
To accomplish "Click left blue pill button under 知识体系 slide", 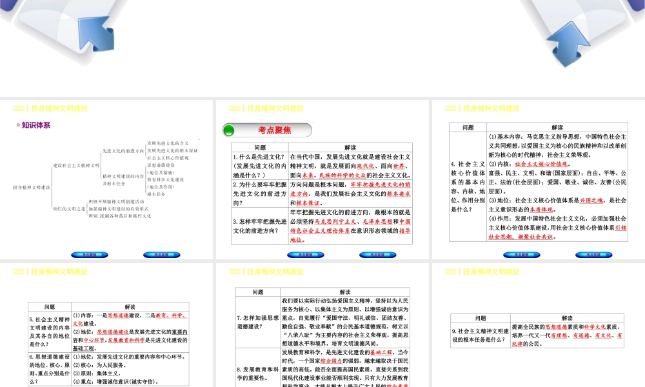I will pyautogui.click(x=90, y=255).
